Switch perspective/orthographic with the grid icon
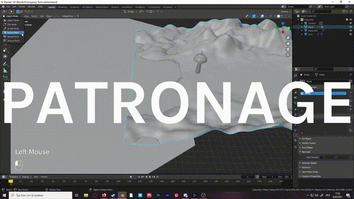 pyautogui.click(x=288, y=55)
